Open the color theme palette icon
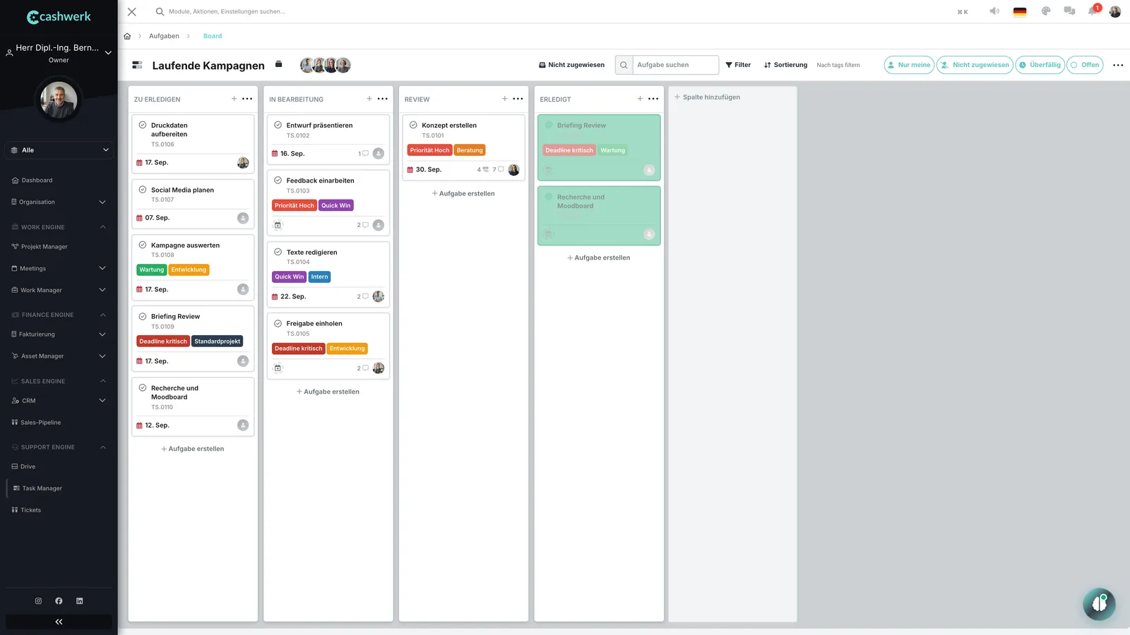This screenshot has height=635, width=1130. tap(1046, 11)
